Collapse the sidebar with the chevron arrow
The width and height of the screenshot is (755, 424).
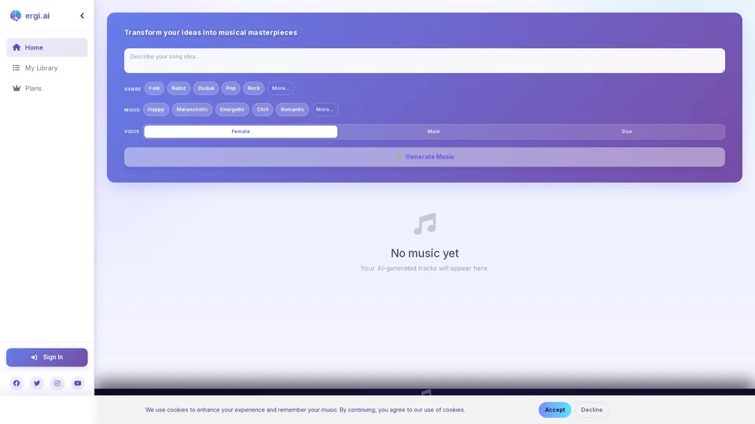[83, 16]
